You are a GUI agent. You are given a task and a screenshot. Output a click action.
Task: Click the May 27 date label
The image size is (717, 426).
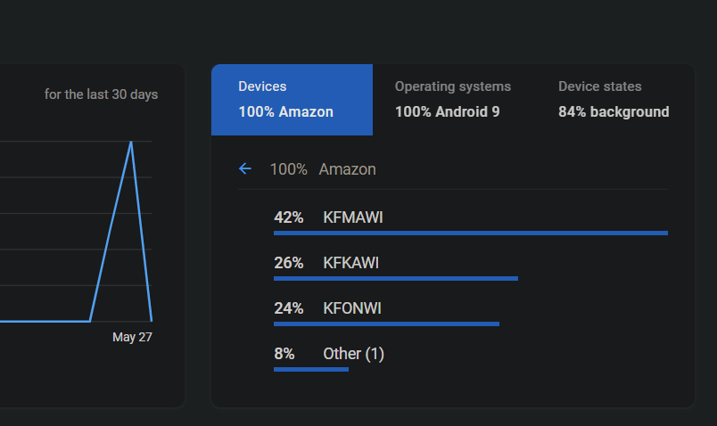(x=132, y=337)
